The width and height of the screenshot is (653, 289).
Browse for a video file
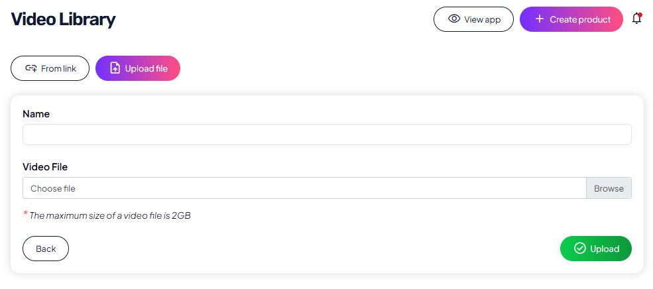click(609, 188)
